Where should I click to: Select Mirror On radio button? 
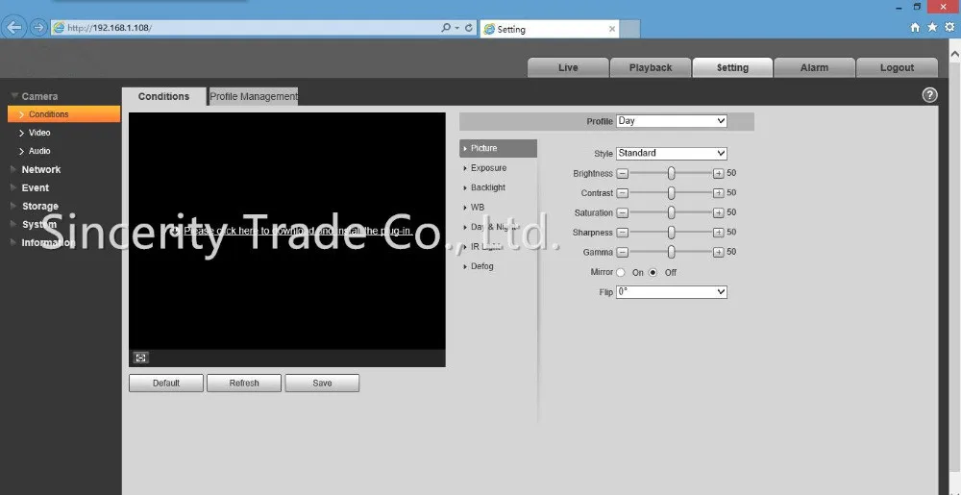620,272
